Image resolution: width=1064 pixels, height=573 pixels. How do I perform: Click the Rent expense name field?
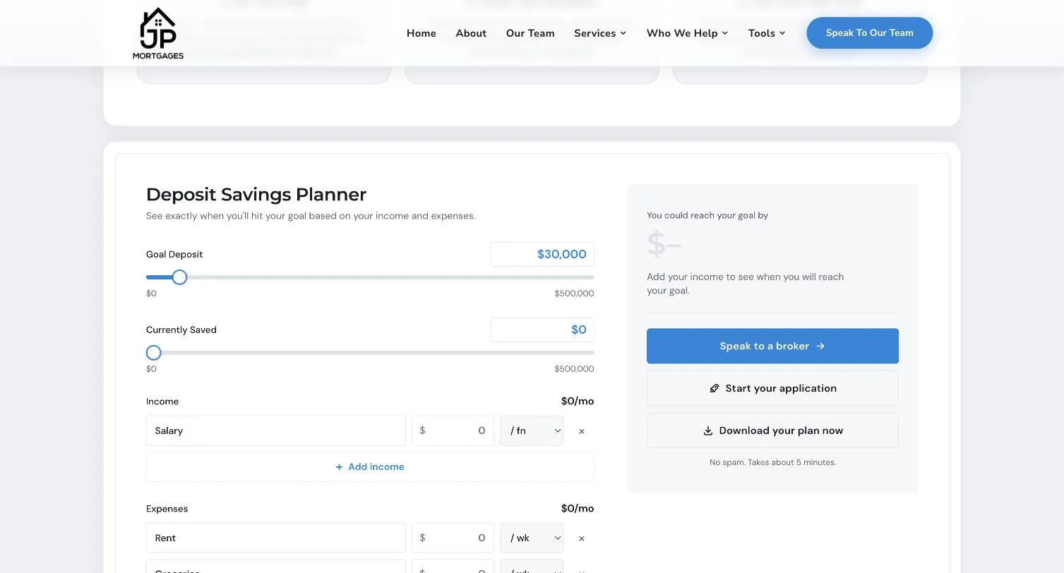coord(276,538)
